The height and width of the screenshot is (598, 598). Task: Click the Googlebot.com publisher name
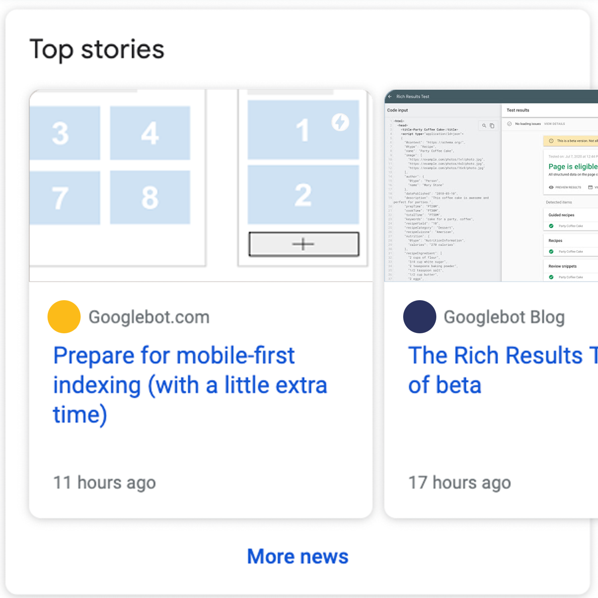point(149,317)
